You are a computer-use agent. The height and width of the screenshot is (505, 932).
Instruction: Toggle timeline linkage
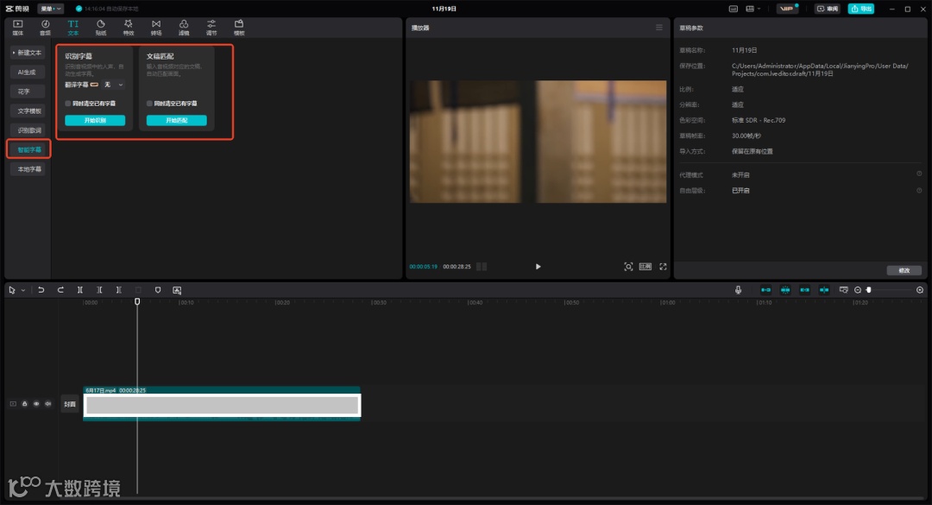[x=805, y=290]
